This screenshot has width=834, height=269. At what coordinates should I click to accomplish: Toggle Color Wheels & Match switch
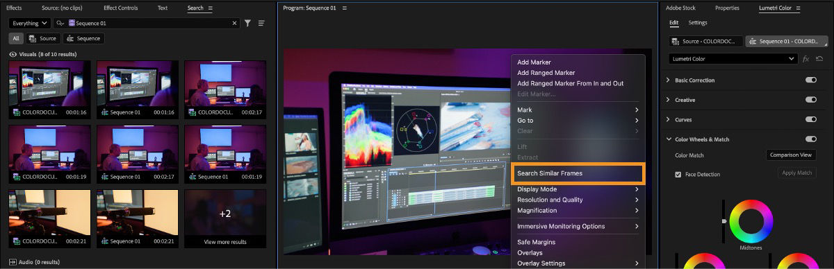tap(810, 139)
